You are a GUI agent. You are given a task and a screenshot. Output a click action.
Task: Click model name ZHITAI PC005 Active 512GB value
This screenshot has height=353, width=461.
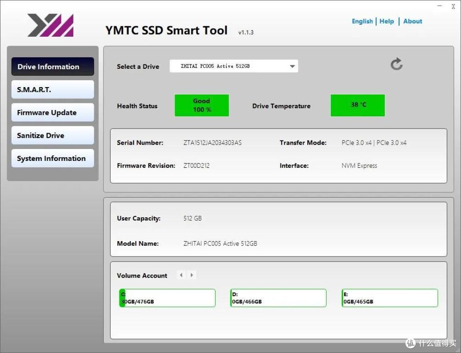click(220, 243)
